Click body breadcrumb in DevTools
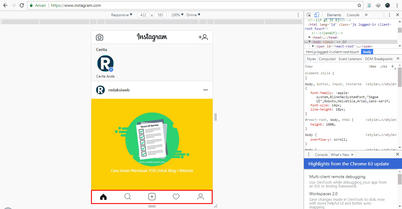The width and height of the screenshot is (402, 209). (367, 52)
